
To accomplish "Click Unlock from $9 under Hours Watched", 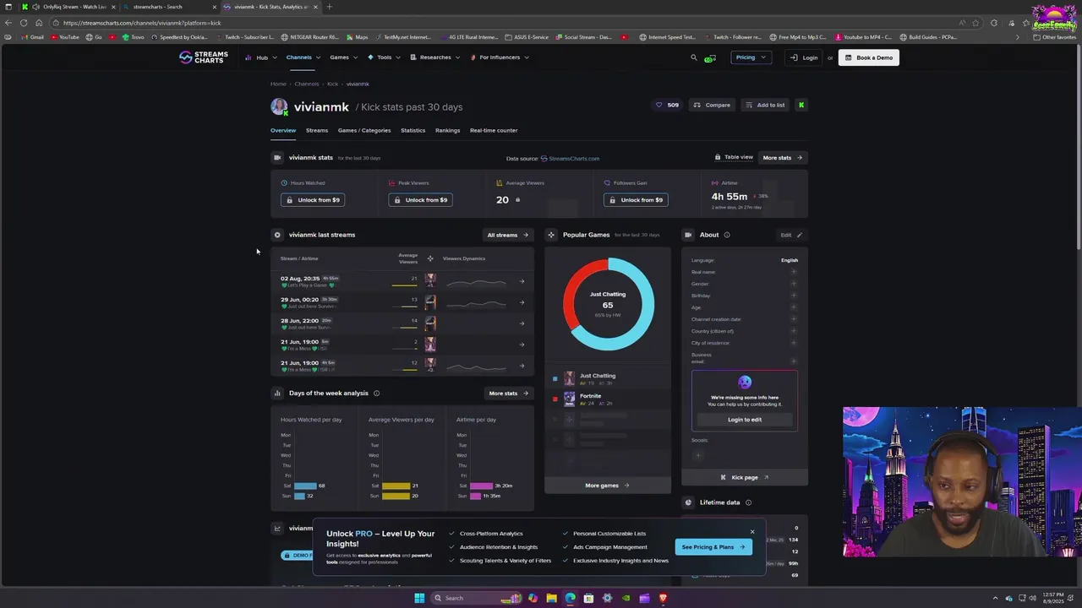I will point(313,200).
